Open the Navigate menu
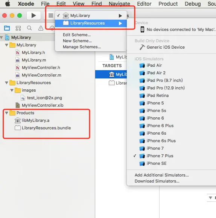The width and height of the screenshot is (216, 218). 119,4
